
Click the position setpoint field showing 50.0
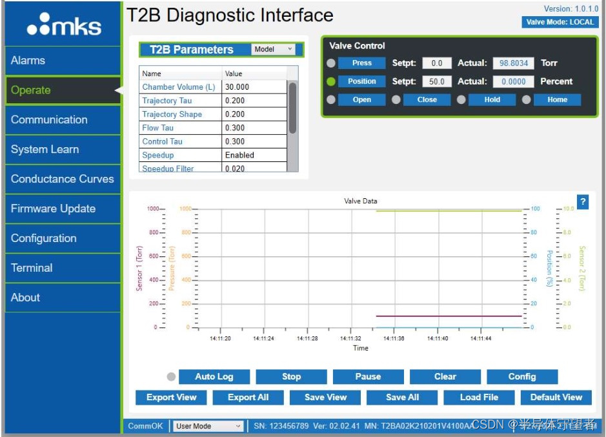click(436, 81)
